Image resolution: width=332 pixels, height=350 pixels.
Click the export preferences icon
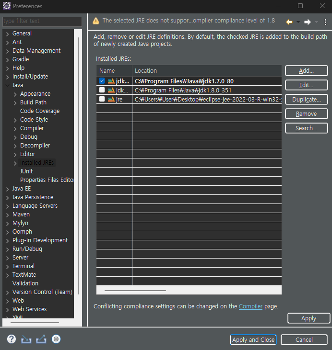coord(41,339)
